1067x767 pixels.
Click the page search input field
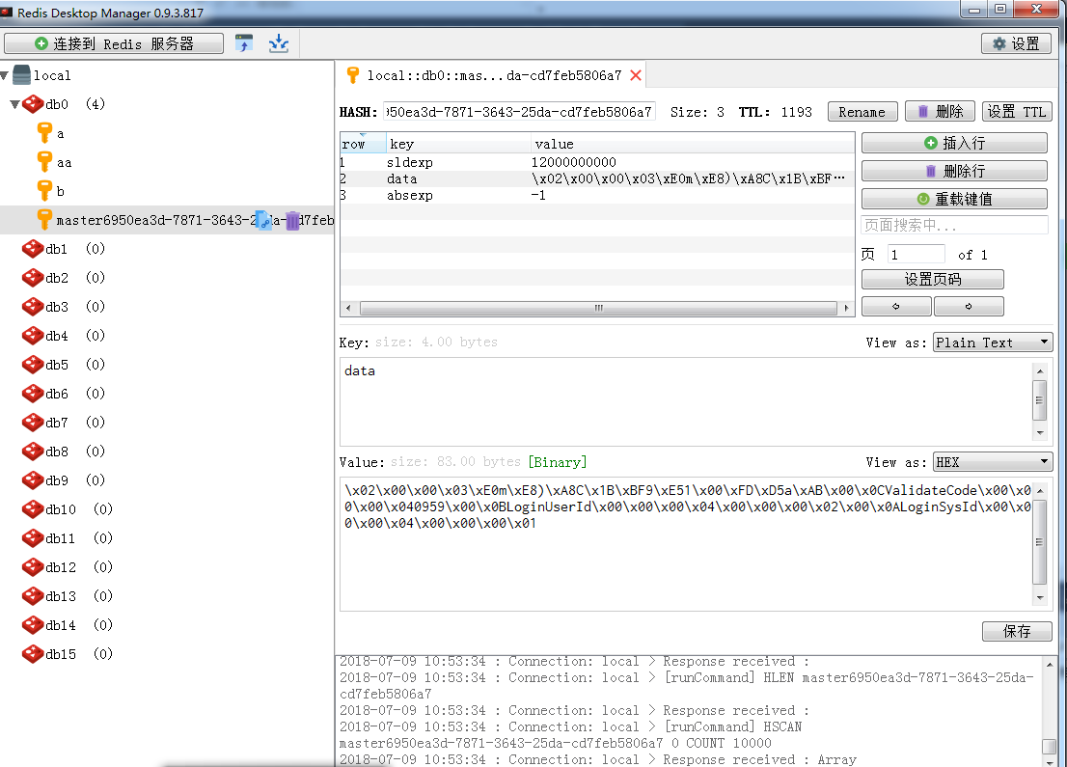click(x=954, y=225)
